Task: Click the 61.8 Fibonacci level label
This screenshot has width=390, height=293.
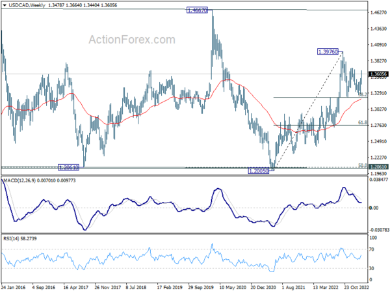Action: [363, 122]
